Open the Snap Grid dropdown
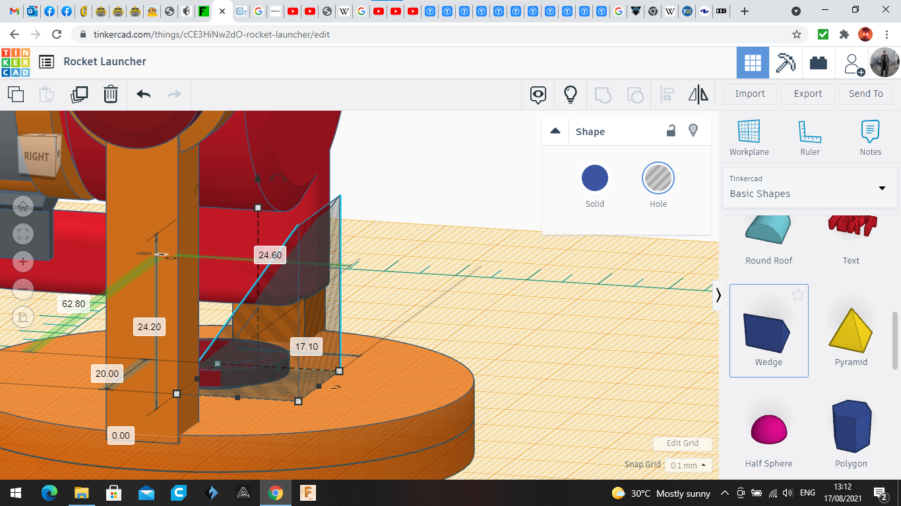 [689, 465]
